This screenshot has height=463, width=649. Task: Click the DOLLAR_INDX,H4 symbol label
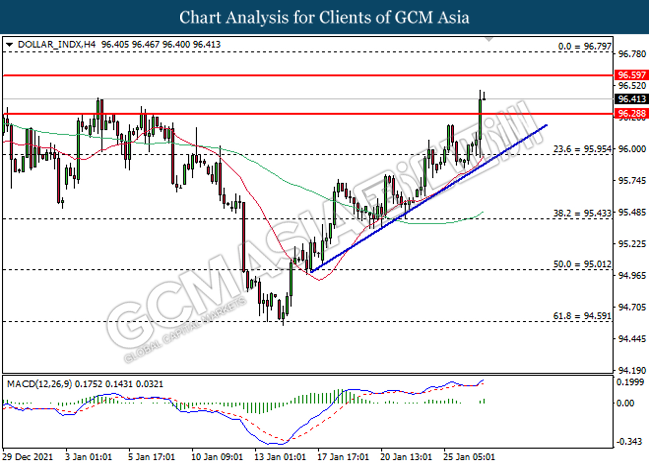point(56,45)
